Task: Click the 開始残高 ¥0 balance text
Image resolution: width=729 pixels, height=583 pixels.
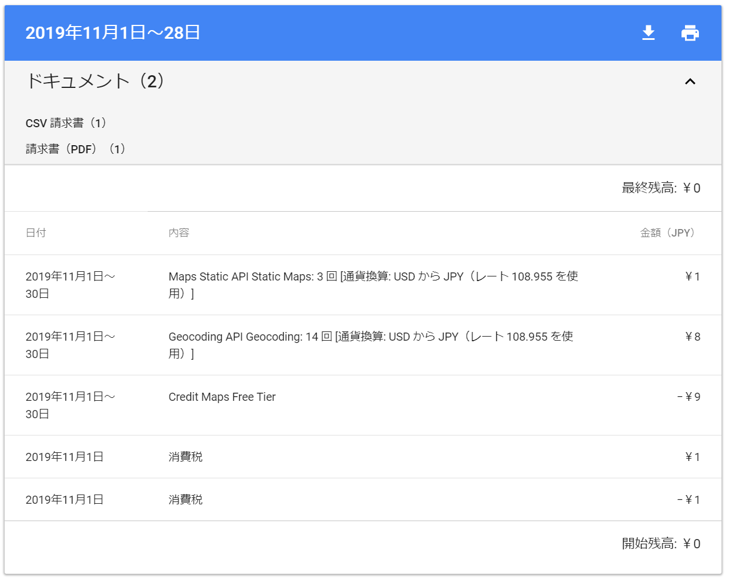Action: (x=661, y=544)
